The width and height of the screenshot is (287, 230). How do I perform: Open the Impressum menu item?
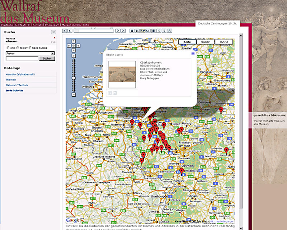(x=52, y=25)
